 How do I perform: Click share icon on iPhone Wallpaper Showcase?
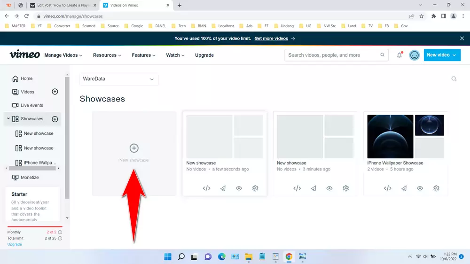tap(404, 188)
